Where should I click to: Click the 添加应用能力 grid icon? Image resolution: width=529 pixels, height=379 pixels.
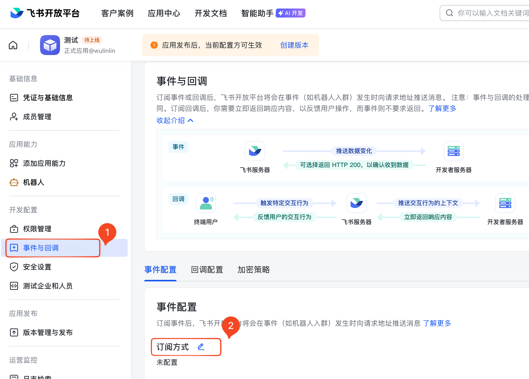14,163
